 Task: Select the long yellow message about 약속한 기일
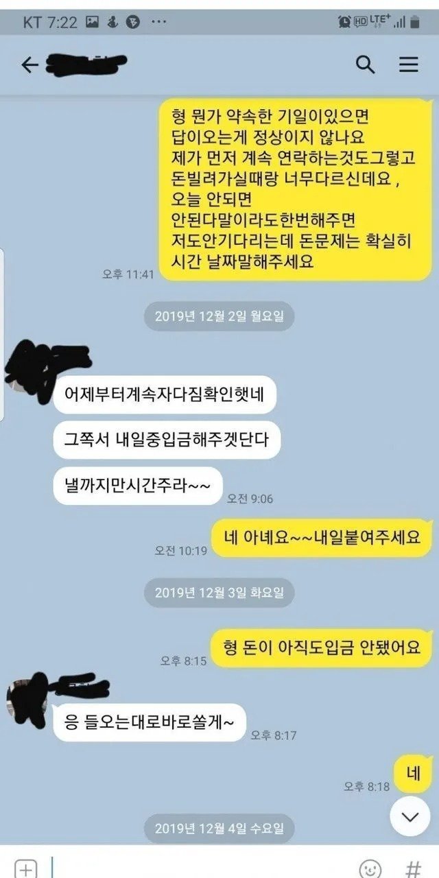click(296, 189)
